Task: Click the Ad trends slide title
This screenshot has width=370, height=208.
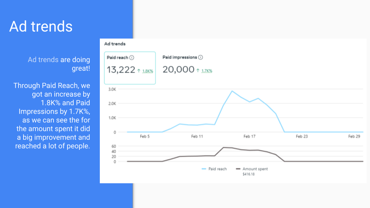Action: 41,26
